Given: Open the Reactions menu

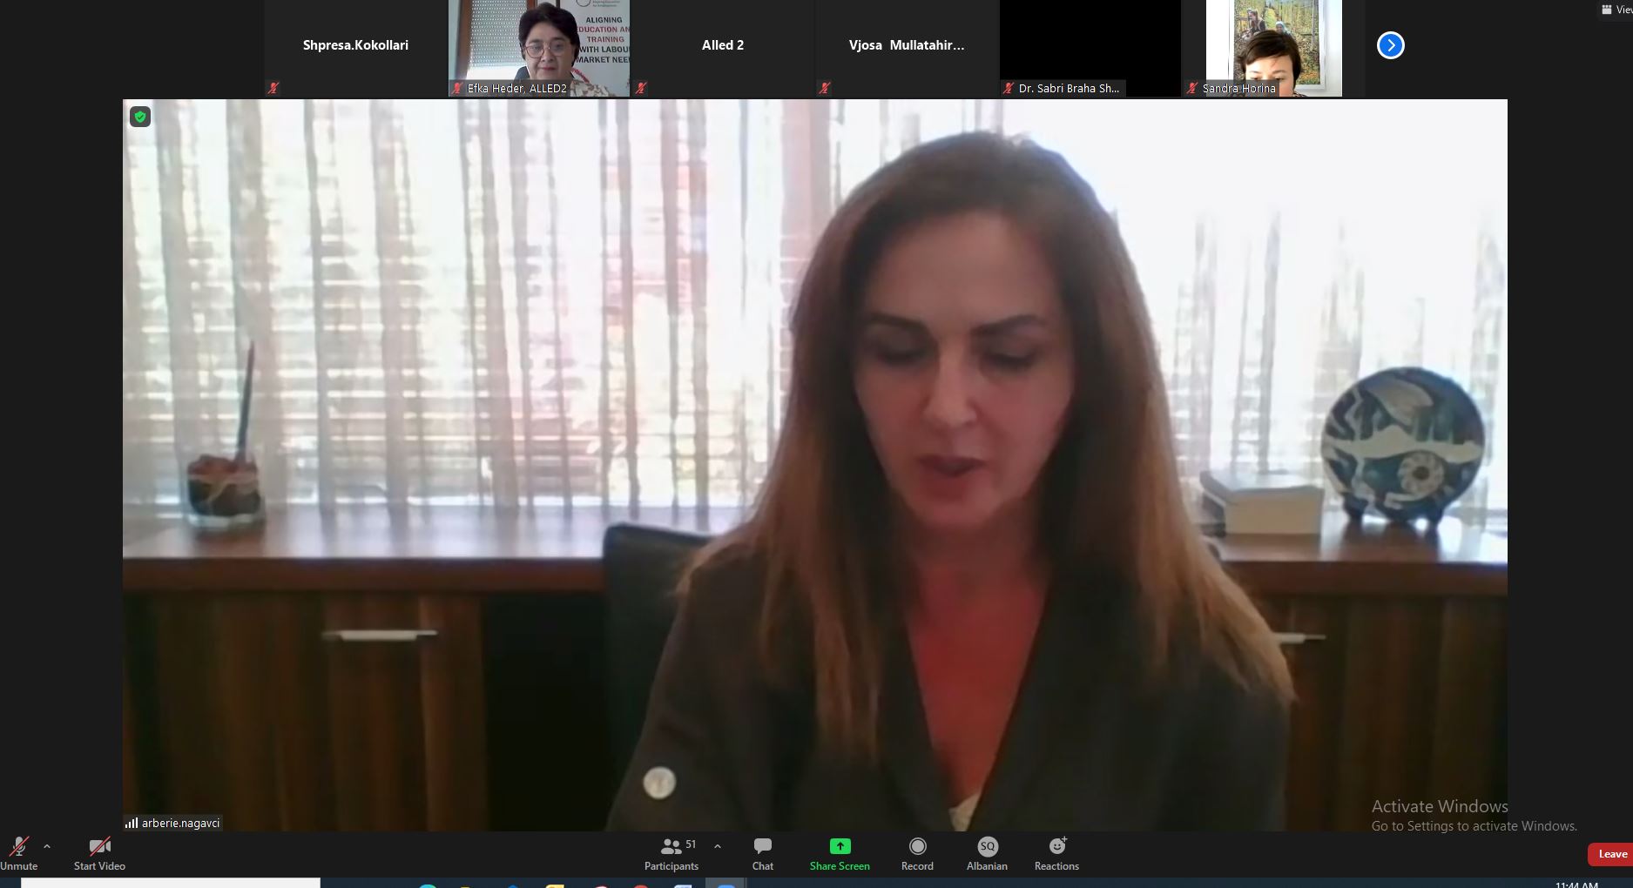Looking at the screenshot, I should 1056,853.
